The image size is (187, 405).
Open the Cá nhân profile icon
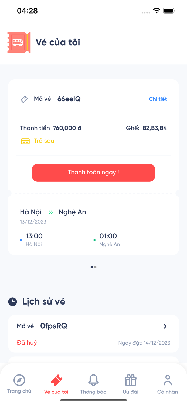coord(167,379)
